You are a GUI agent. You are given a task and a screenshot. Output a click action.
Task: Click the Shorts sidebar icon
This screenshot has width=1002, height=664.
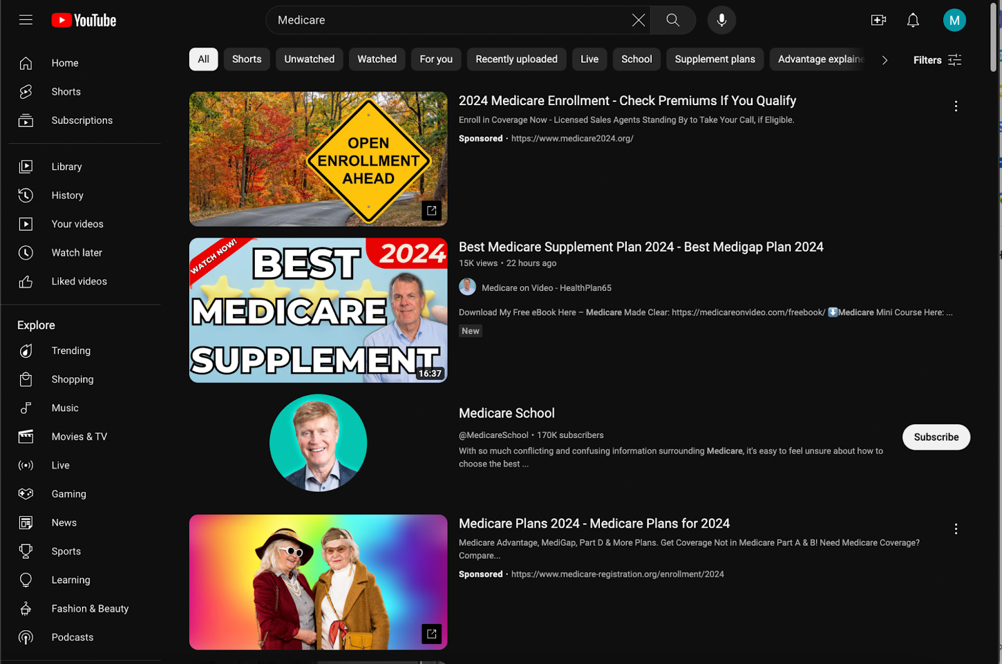[26, 92]
